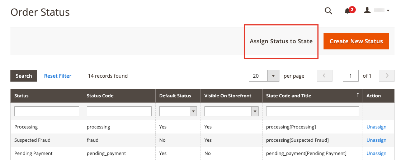Click the page number input field
401x160 pixels.
pyautogui.click(x=351, y=76)
